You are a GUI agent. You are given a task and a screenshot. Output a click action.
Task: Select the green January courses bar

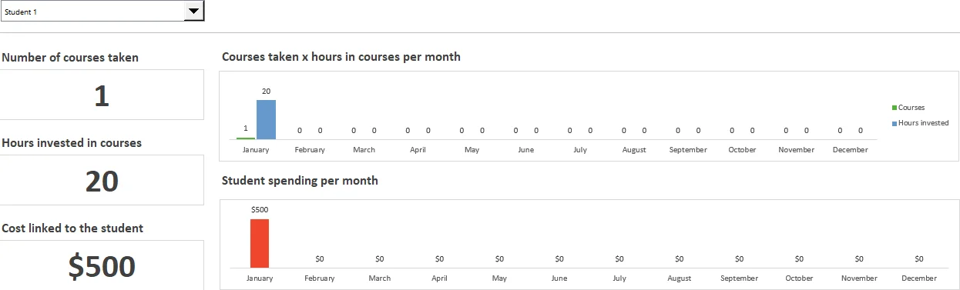(246, 138)
